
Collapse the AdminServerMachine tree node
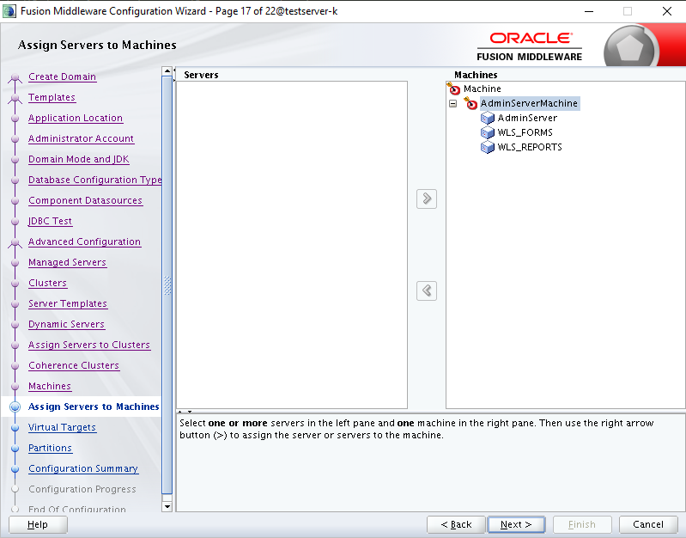click(x=453, y=104)
